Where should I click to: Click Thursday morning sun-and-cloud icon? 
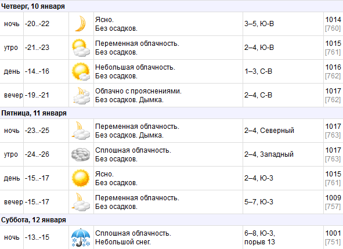point(81,48)
